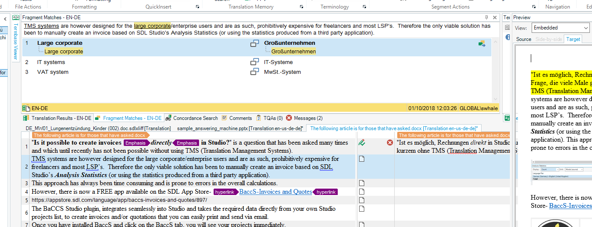Expand the QuickInsert group dialog launcher
The image size is (592, 227).
tap(197, 7)
